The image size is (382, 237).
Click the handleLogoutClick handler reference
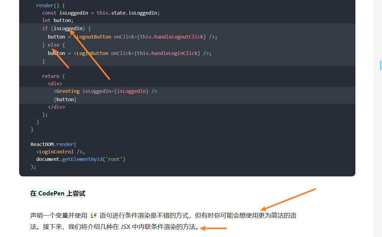tap(178, 36)
